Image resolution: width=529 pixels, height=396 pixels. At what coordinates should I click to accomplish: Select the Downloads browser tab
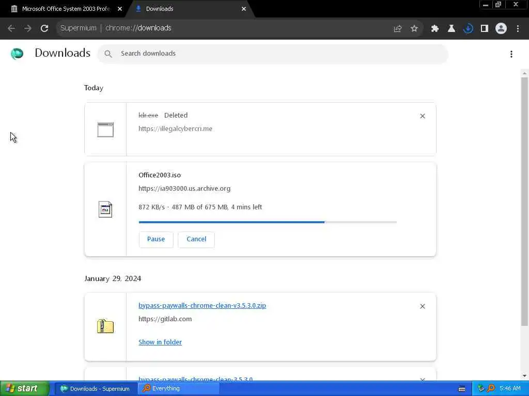point(191,9)
